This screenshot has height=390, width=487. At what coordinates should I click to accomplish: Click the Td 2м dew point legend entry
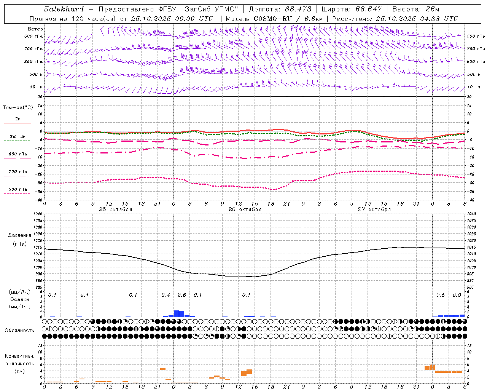coord(18,136)
